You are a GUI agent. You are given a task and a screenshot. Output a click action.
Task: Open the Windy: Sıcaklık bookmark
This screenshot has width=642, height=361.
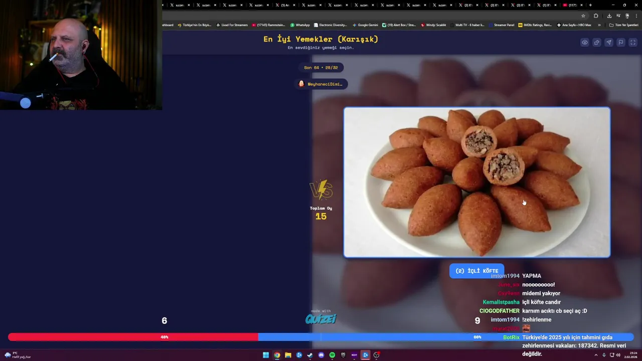pyautogui.click(x=433, y=25)
